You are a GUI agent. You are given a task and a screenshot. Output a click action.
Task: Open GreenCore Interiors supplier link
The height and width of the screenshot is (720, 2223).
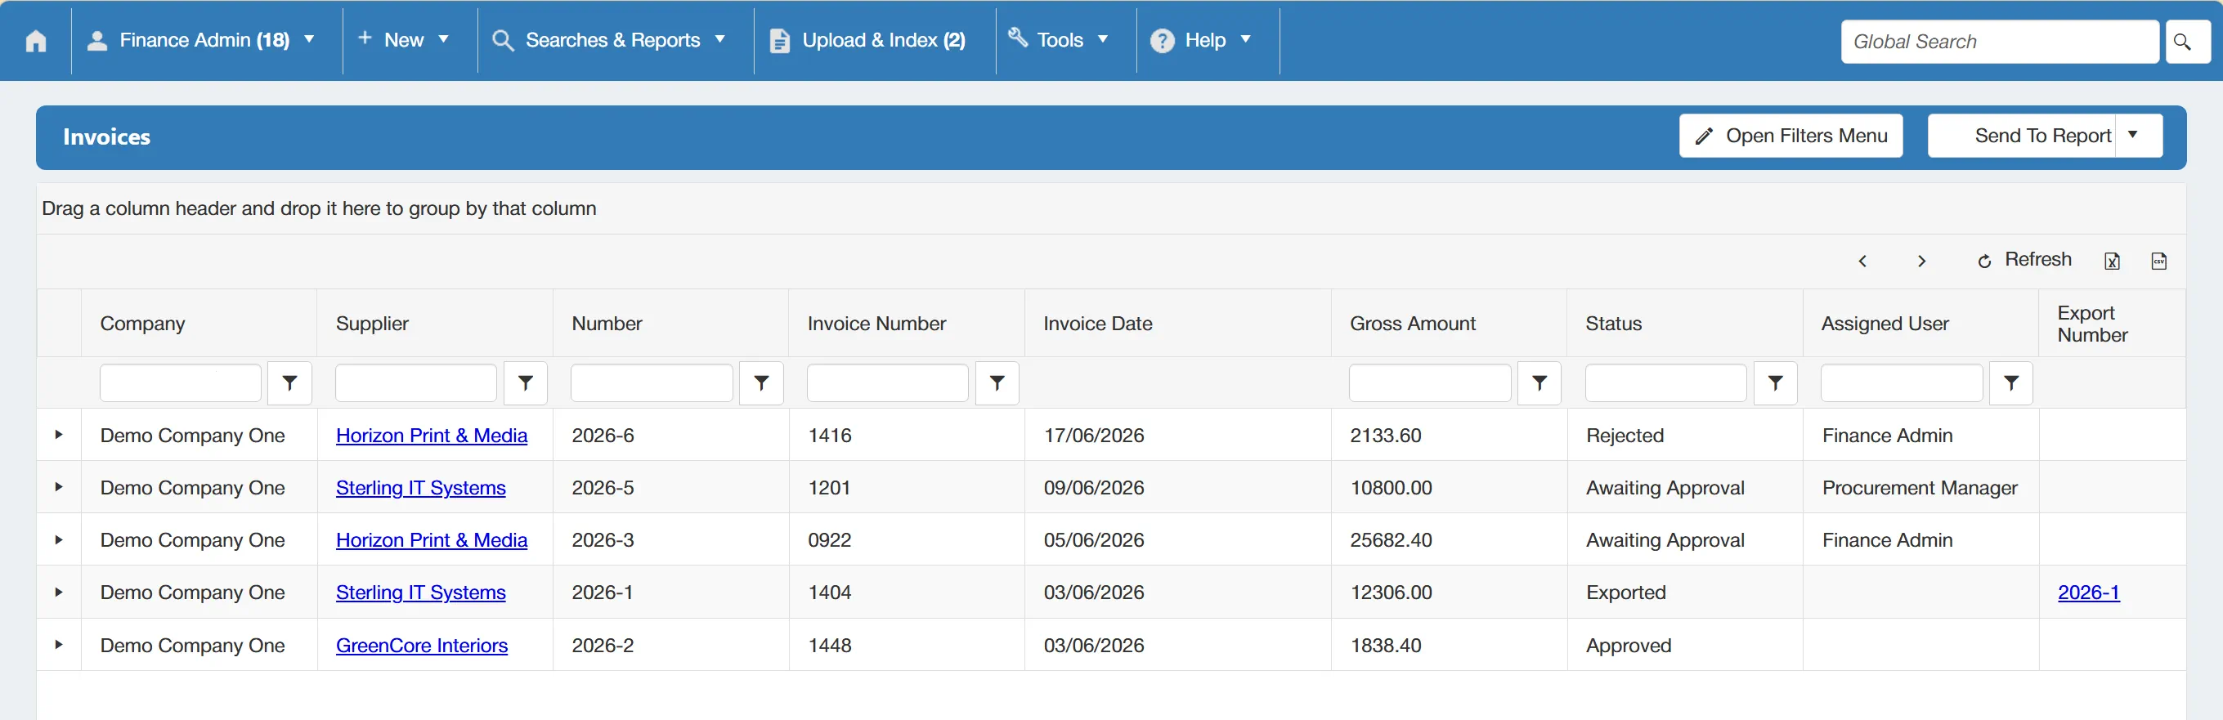(421, 646)
